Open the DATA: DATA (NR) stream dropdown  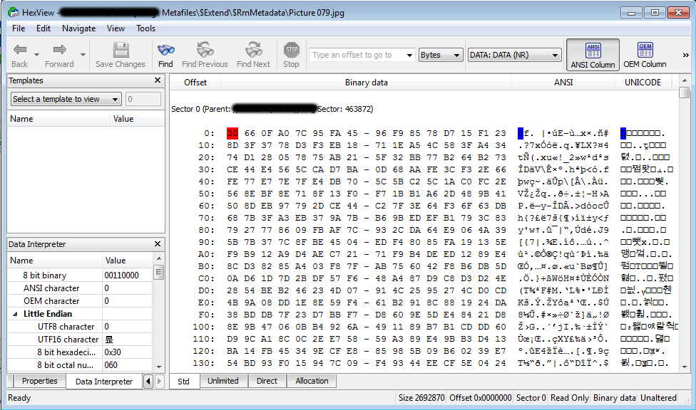pyautogui.click(x=514, y=55)
